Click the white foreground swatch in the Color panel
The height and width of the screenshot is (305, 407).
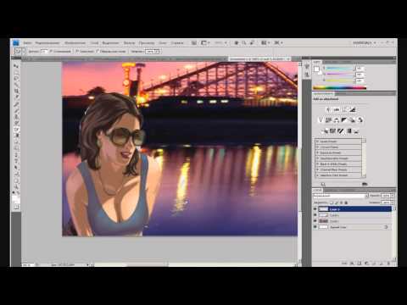[316, 69]
